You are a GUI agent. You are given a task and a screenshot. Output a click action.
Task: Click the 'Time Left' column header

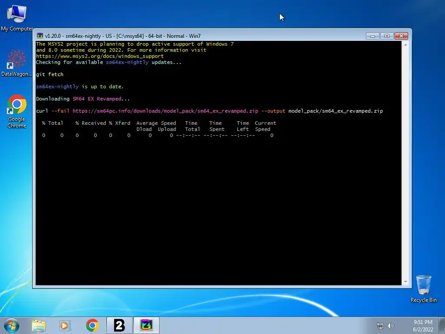click(x=243, y=126)
